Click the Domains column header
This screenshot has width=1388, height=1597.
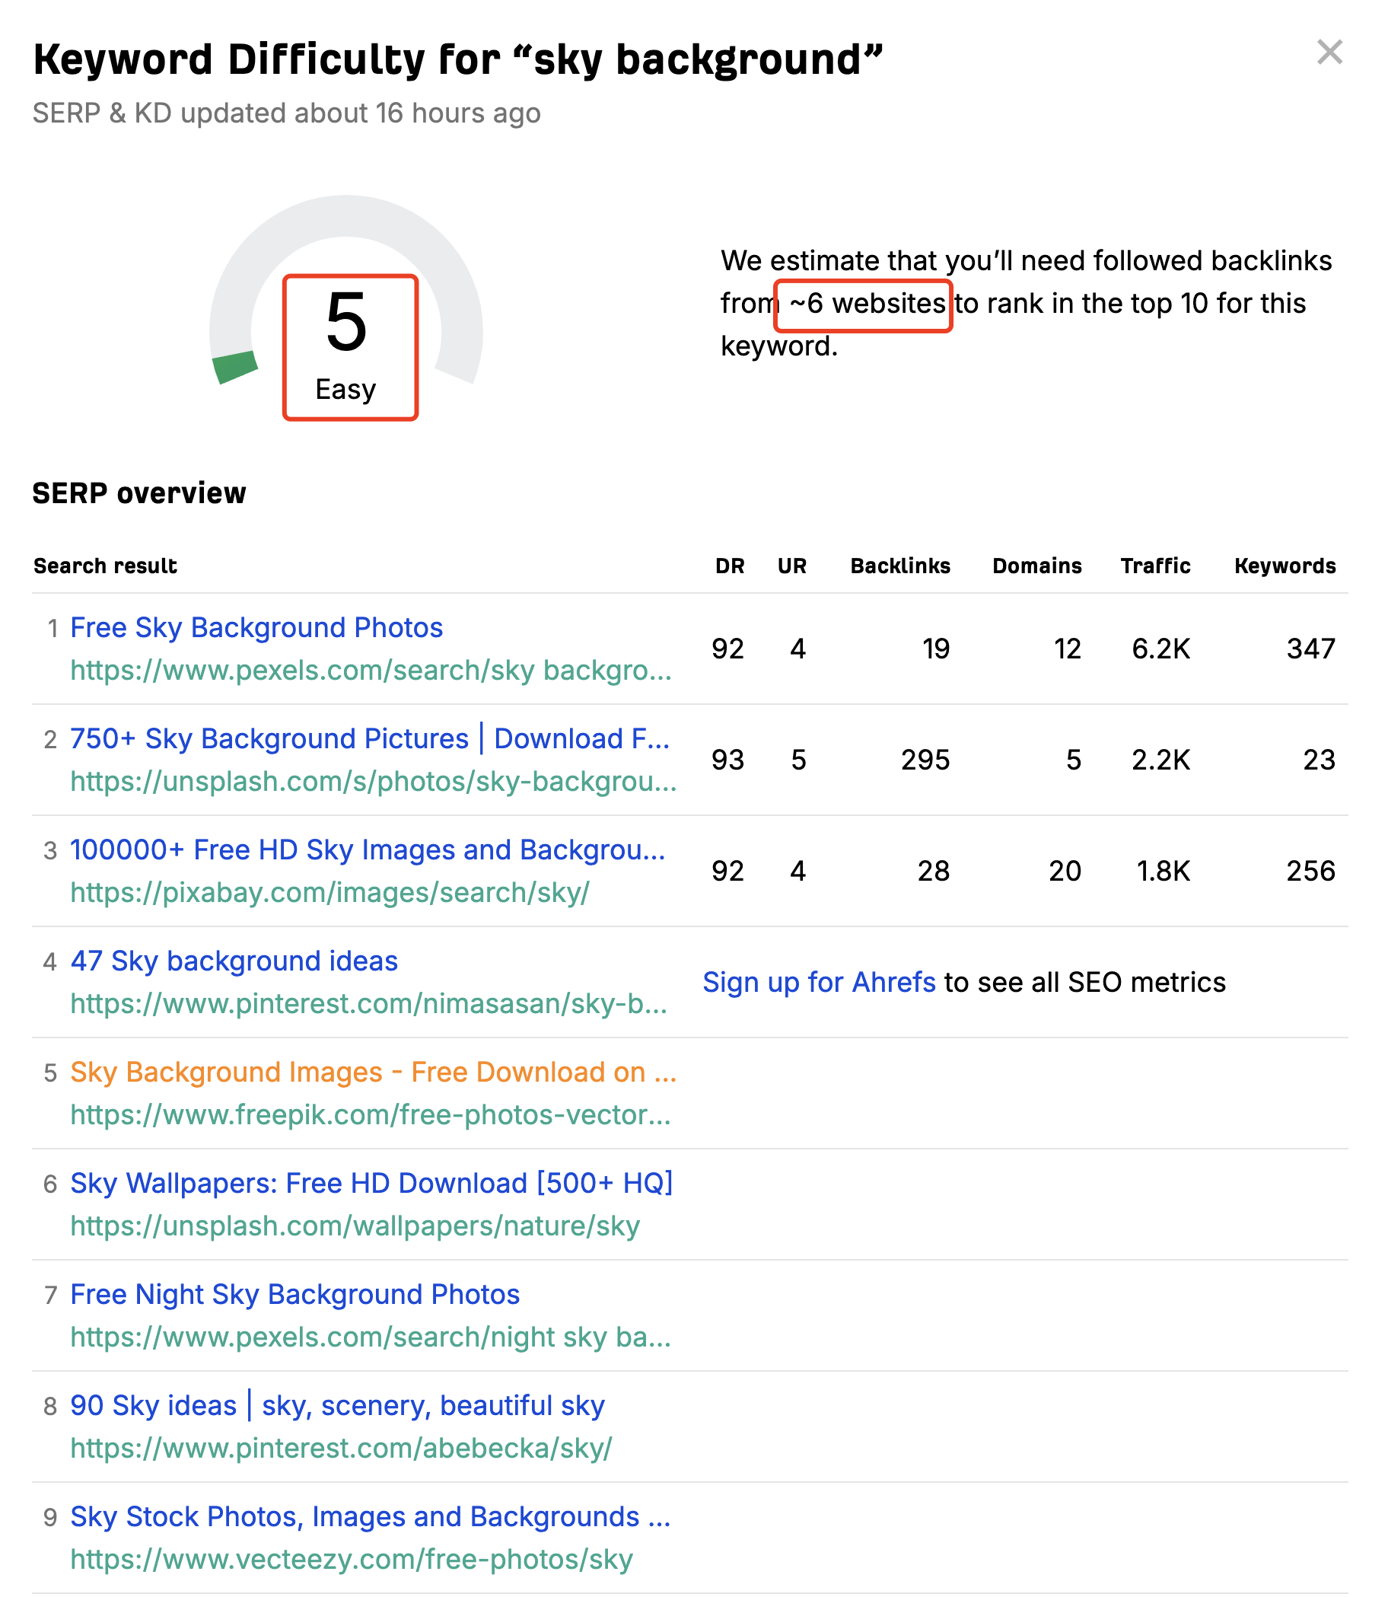1037,566
